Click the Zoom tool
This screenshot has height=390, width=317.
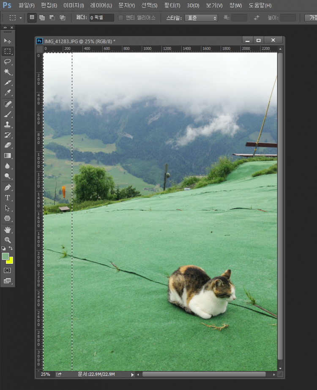8,240
